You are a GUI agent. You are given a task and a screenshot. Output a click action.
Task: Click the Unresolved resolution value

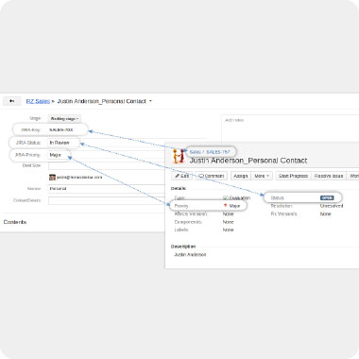[x=332, y=206]
